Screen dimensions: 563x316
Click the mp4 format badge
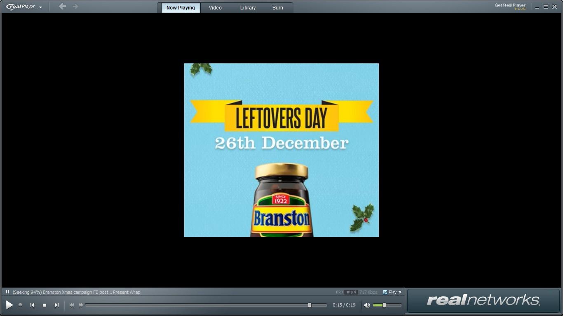coord(351,292)
